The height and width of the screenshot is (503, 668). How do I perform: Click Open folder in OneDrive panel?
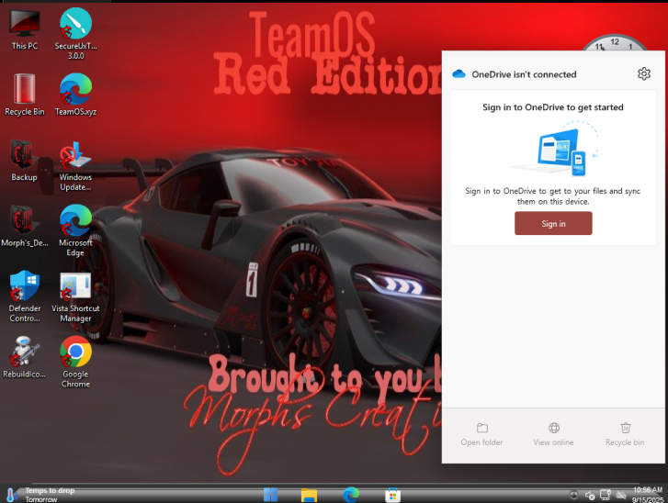tap(481, 434)
